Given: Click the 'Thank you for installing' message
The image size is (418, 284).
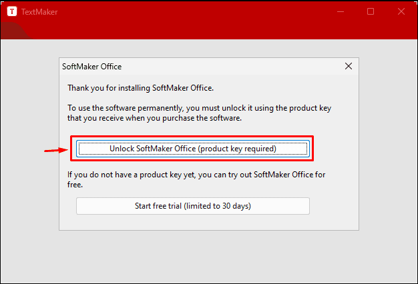Looking at the screenshot, I should (140, 88).
